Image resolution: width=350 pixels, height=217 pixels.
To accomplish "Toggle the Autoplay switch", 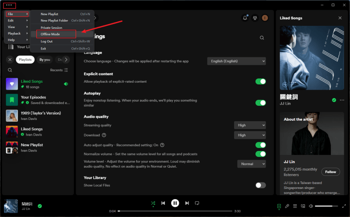I will tap(260, 103).
